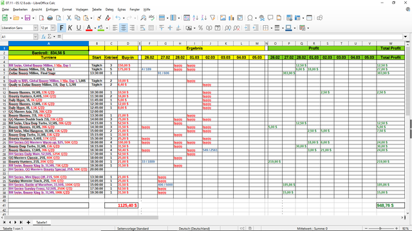Cut the selection with scissors icon
Screen dimensions: 412x231
[69, 18]
